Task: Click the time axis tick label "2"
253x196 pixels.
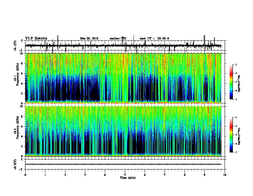Action: (x=65, y=175)
